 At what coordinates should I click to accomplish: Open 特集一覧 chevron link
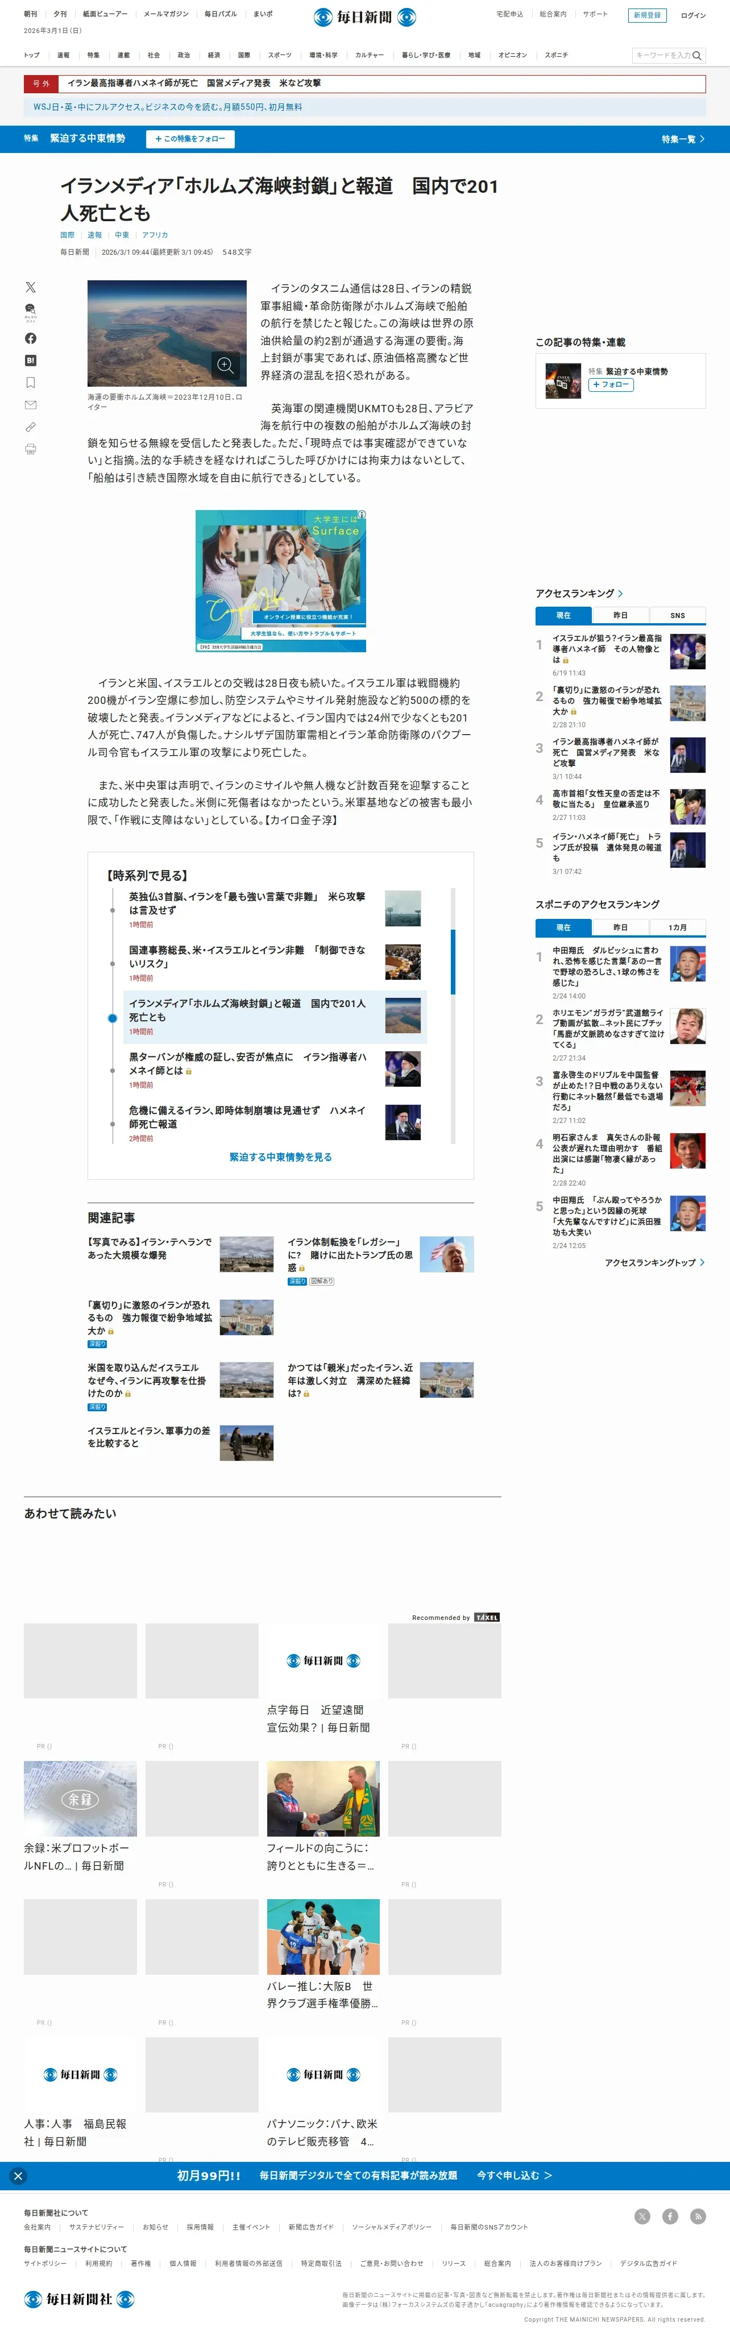683,139
